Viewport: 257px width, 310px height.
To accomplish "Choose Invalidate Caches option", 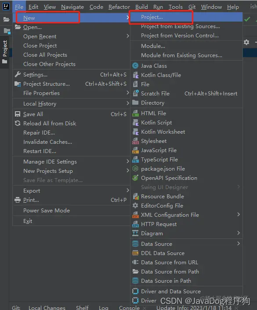I will coord(47,142).
